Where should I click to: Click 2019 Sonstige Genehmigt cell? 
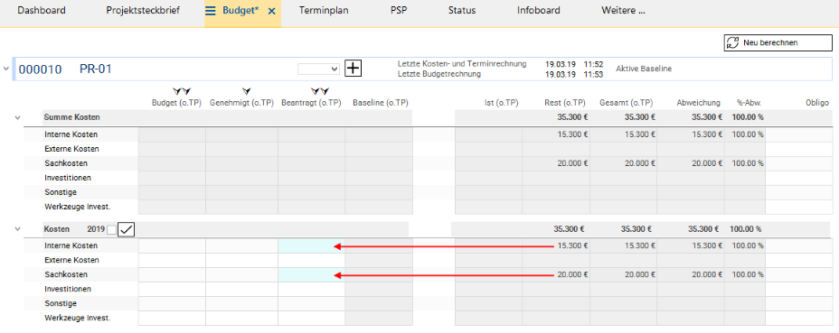(x=242, y=303)
